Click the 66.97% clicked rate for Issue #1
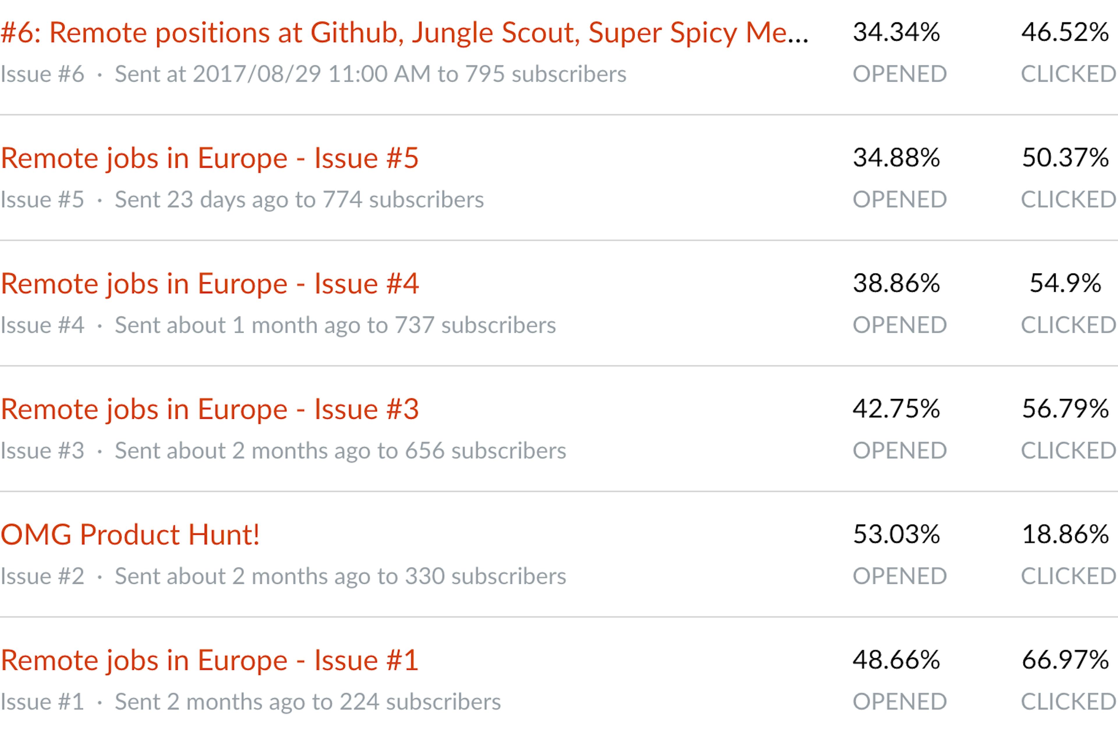Screen dimensions: 1118x733 tap(1065, 660)
